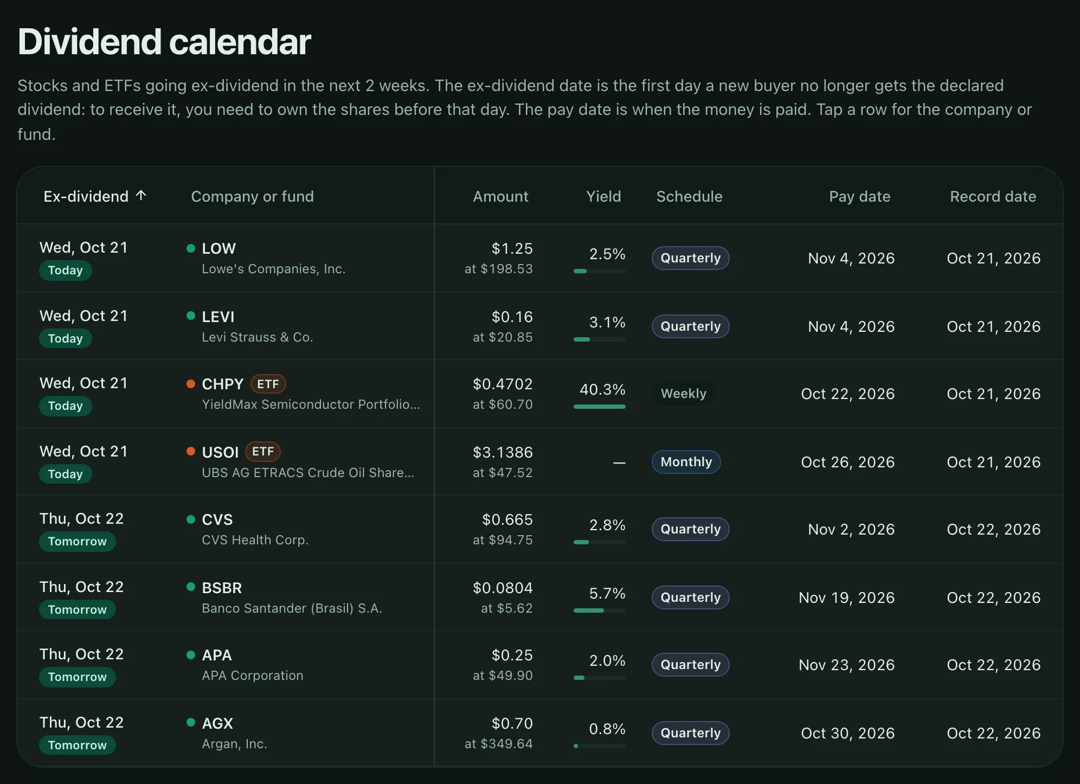Click the 0.8% yield bar for AGX

click(x=600, y=746)
